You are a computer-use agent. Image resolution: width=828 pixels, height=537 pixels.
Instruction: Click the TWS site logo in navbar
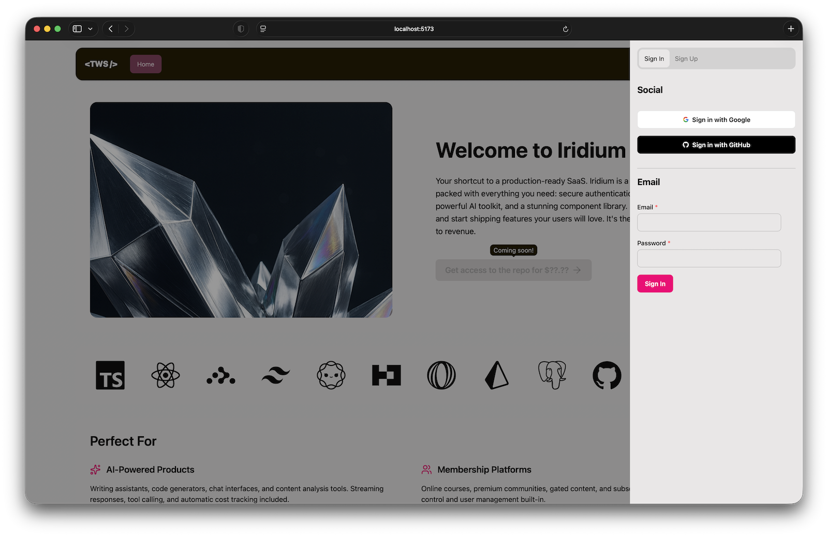(x=101, y=64)
